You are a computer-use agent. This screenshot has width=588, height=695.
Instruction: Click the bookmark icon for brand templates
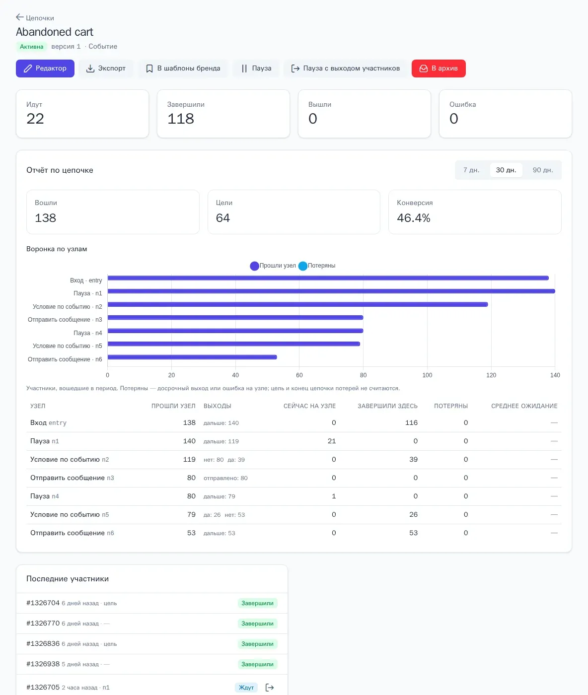149,69
